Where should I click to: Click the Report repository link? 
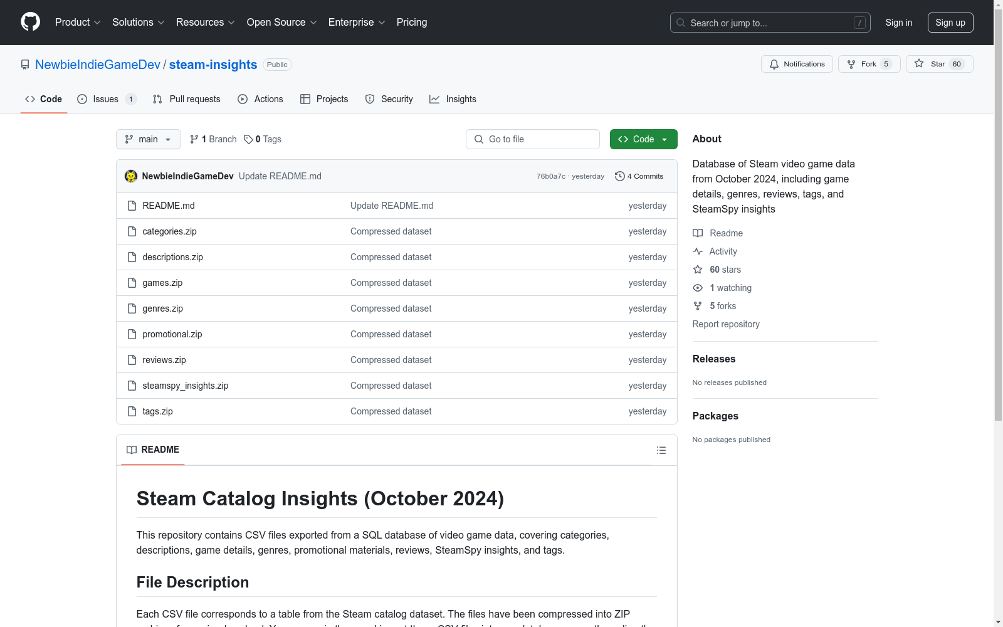(726, 324)
